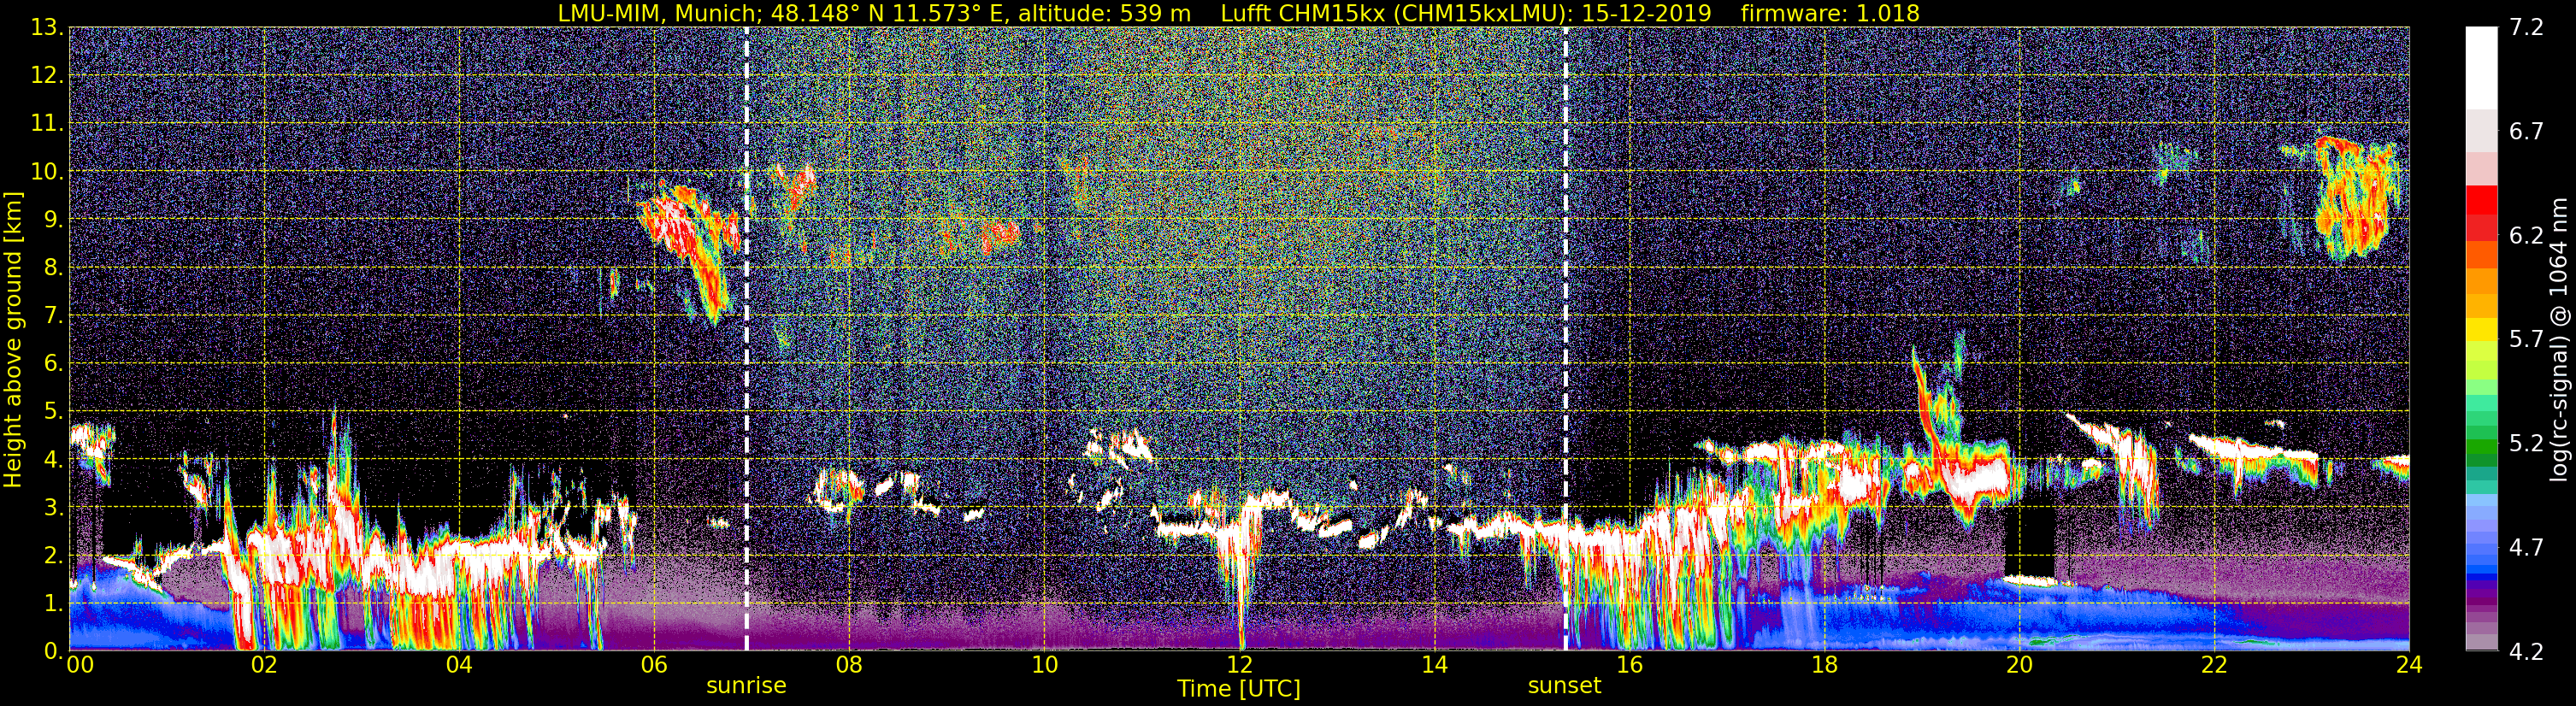The image size is (2576, 706).
Task: Click the x-axis tick label '14'
Action: click(x=1434, y=664)
